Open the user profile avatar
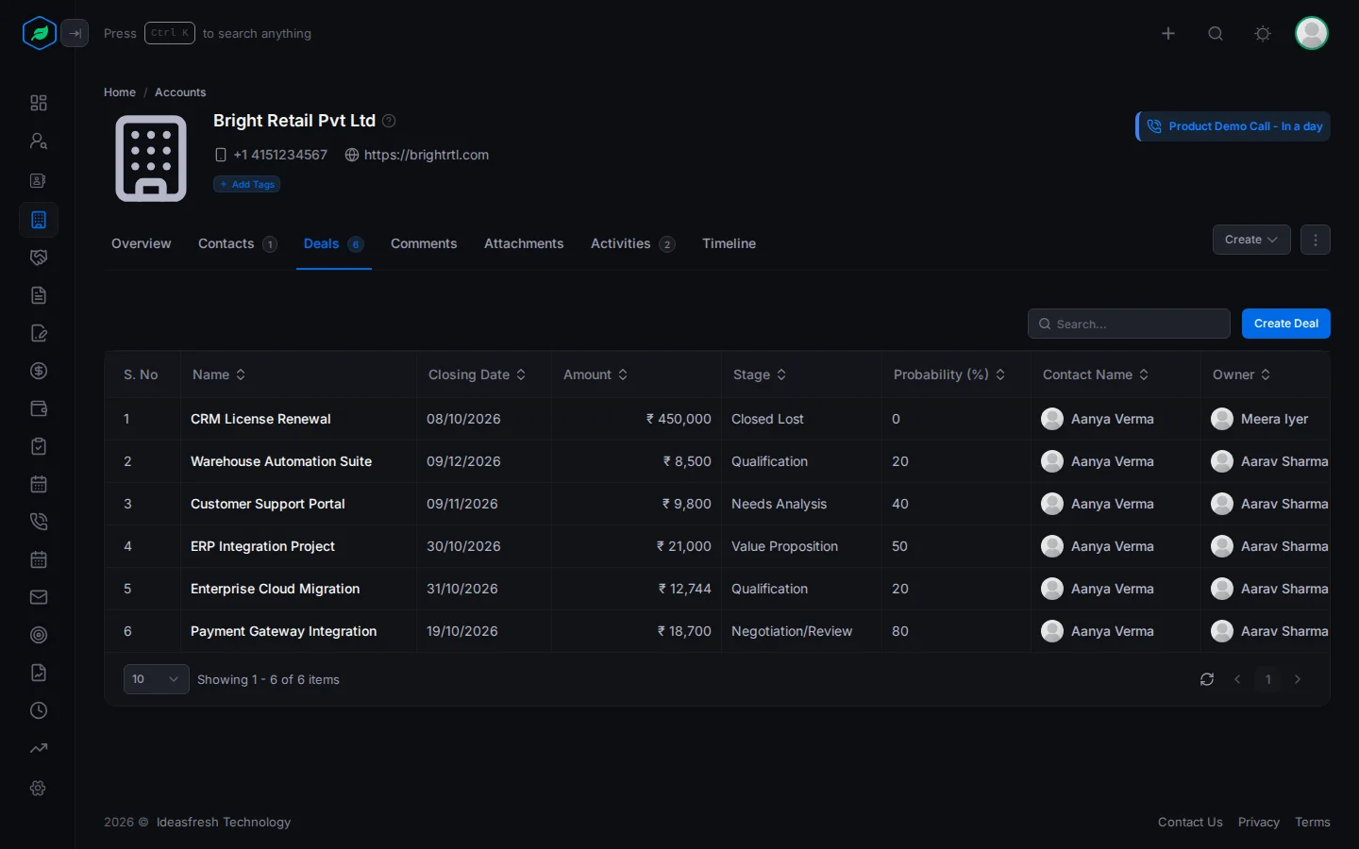Image resolution: width=1359 pixels, height=849 pixels. (x=1312, y=33)
